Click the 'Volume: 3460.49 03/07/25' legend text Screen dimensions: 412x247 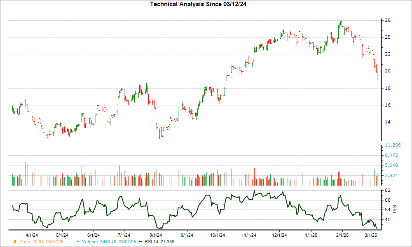click(109, 242)
